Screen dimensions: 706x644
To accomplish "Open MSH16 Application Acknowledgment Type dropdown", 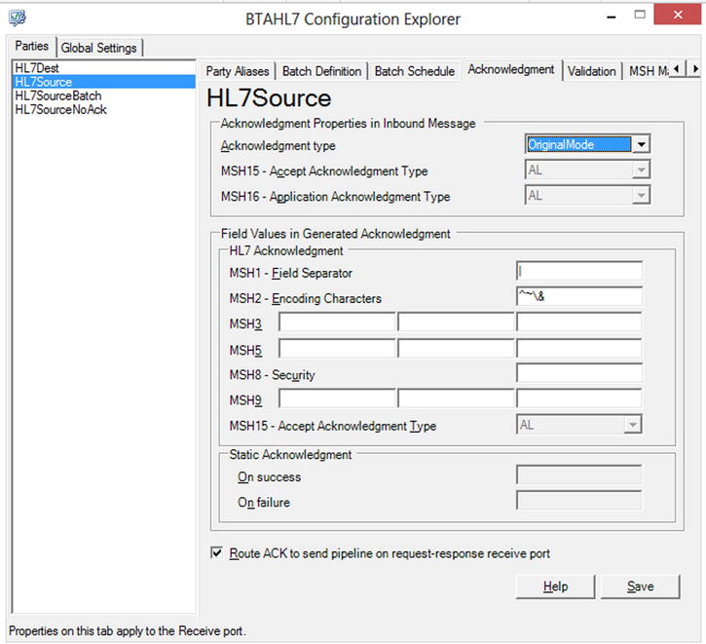I will [641, 196].
